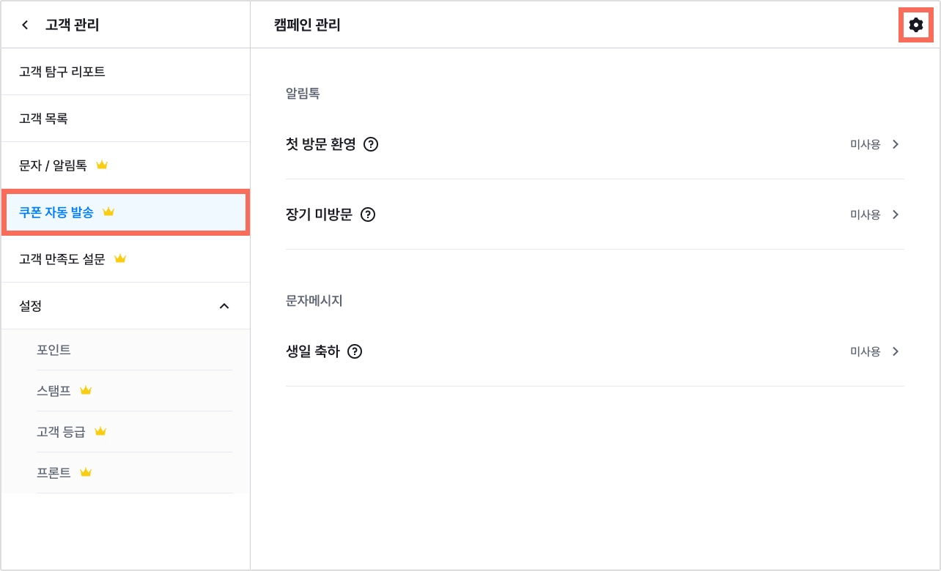
Task: Open 포인트 settings submenu
Action: [134, 350]
